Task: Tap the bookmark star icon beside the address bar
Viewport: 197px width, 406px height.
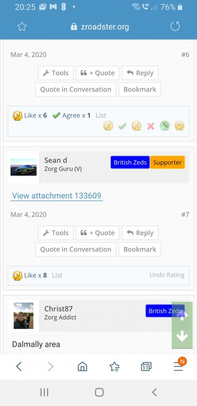Action: [x=22, y=26]
